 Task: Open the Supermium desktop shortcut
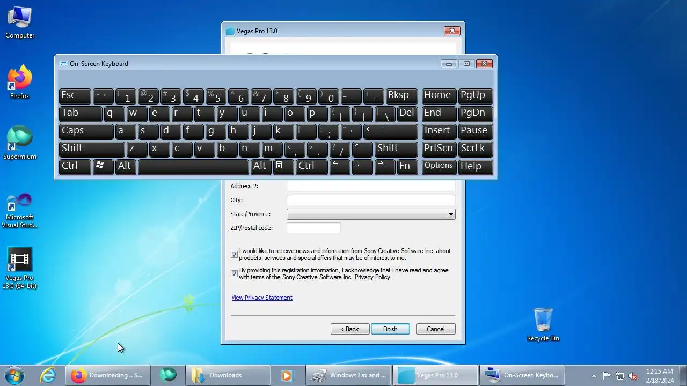(x=20, y=143)
